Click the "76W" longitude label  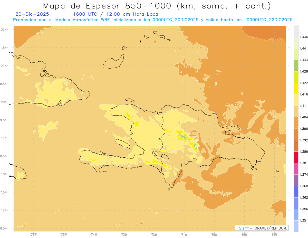point(34,235)
